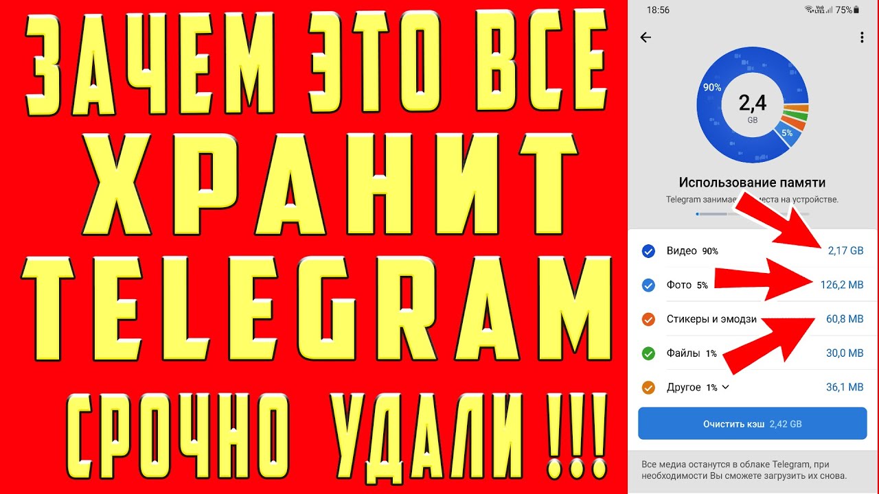Open the three-dot overflow menu
This screenshot has width=879, height=494.
coord(862,38)
